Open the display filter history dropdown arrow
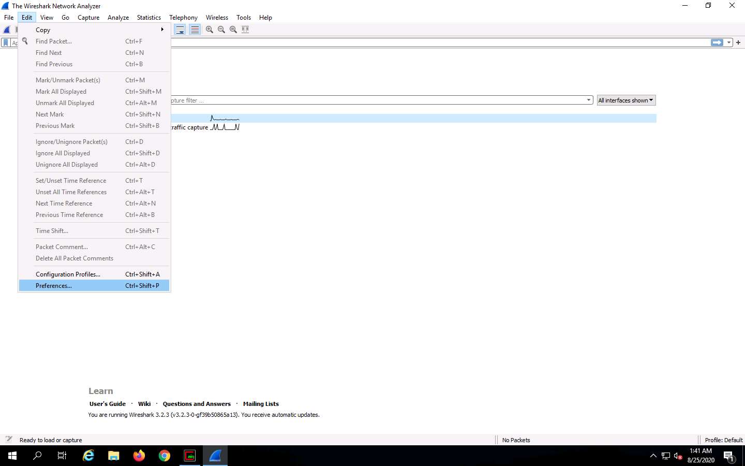The image size is (745, 466). [x=729, y=42]
